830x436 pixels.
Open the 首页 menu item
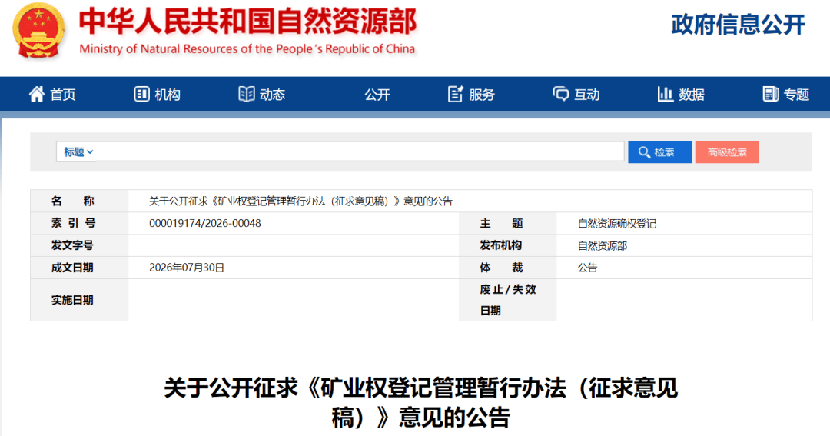click(x=63, y=95)
